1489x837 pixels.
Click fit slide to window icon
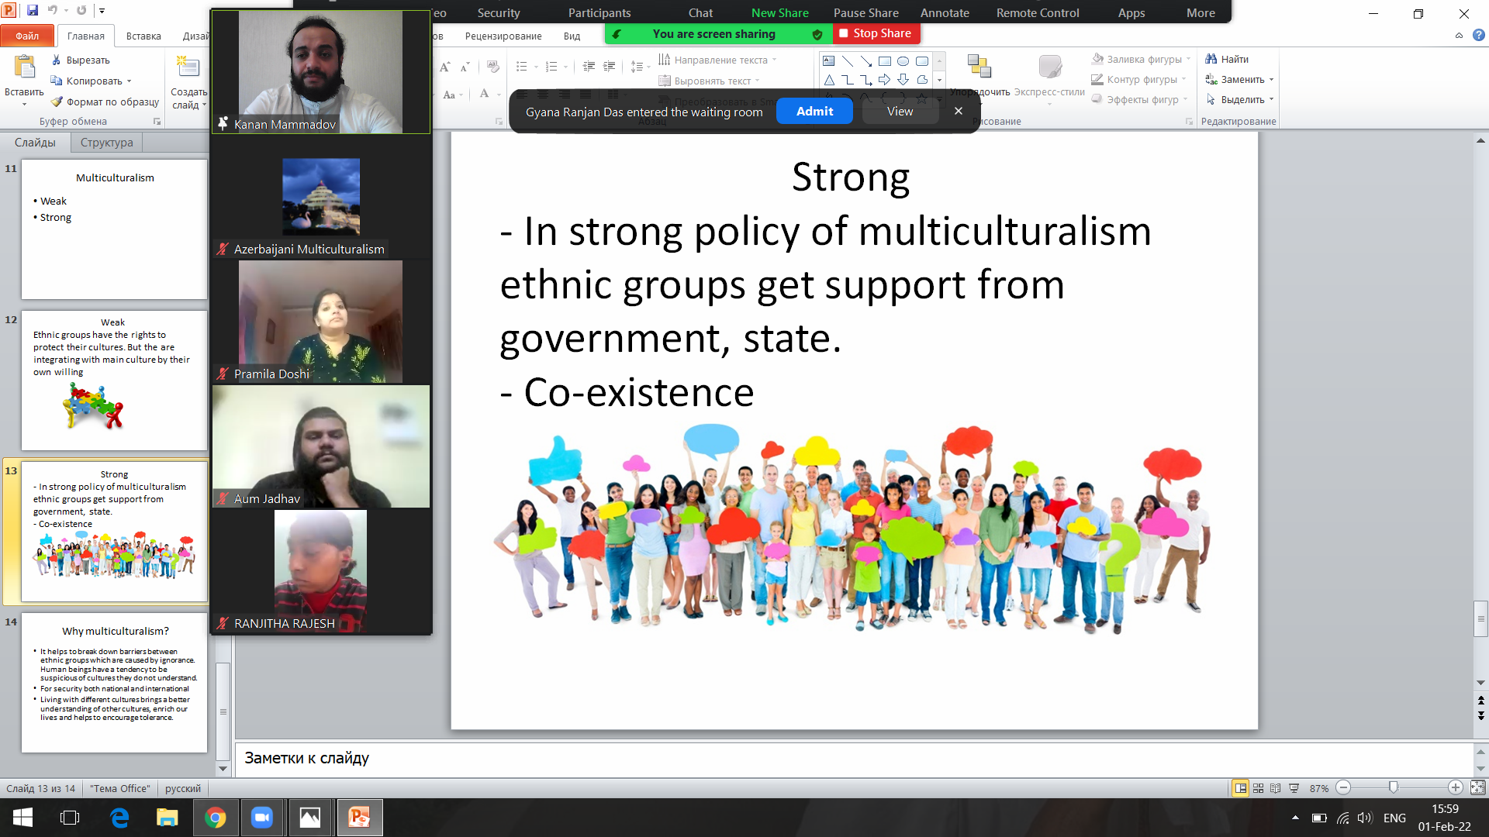1477,788
